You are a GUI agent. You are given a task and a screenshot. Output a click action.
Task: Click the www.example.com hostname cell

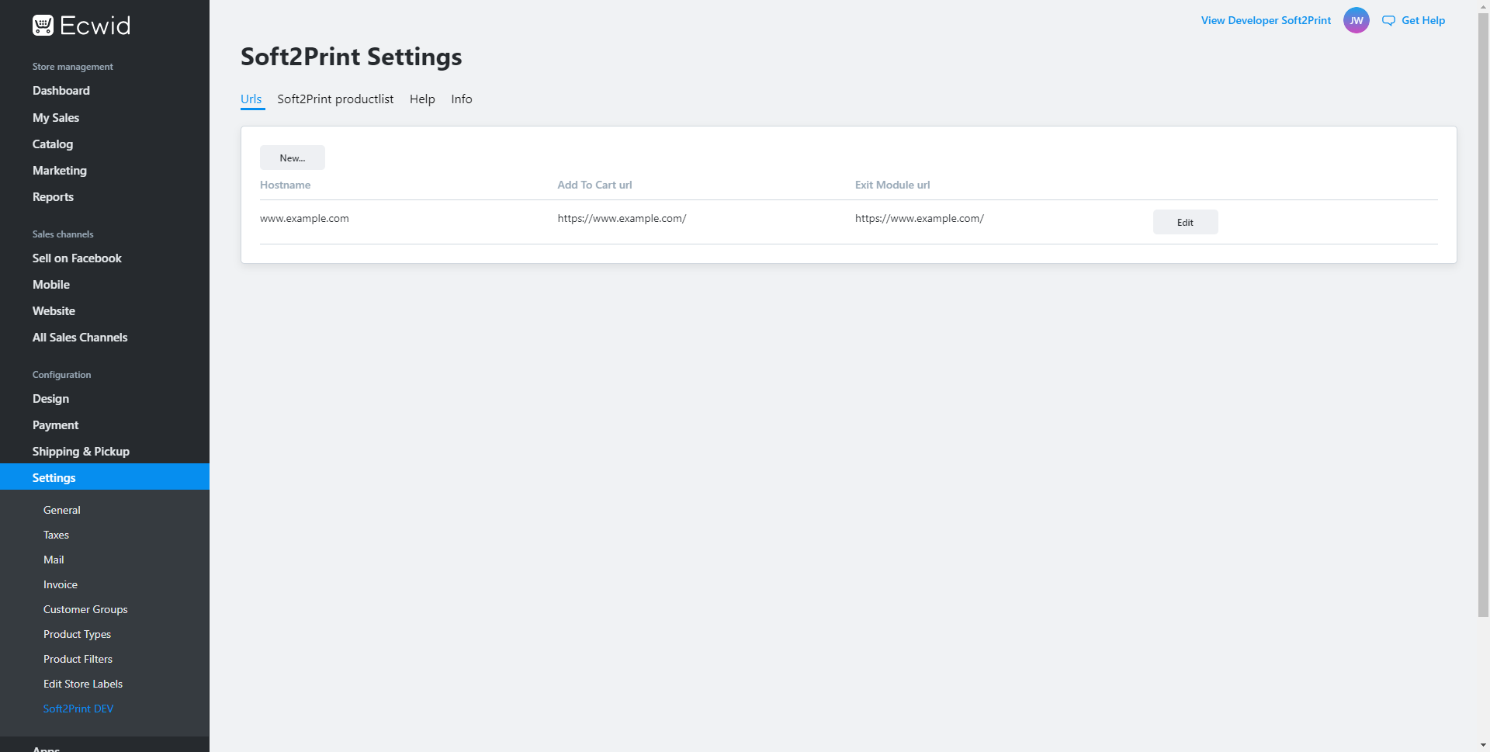click(304, 218)
